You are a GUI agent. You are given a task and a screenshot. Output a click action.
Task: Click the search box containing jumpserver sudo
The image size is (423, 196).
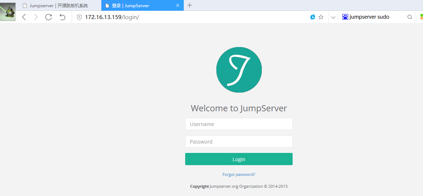(377, 17)
